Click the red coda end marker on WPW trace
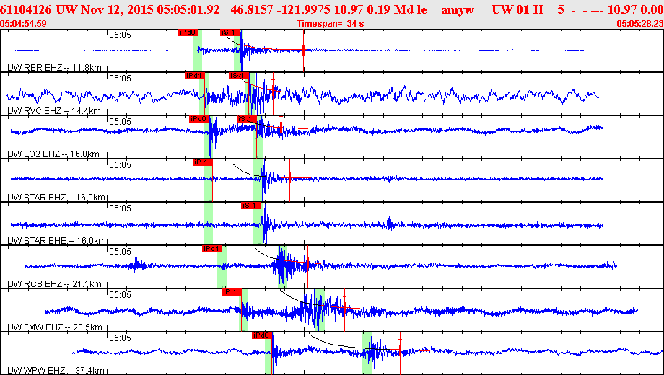The image size is (664, 375). [x=400, y=350]
